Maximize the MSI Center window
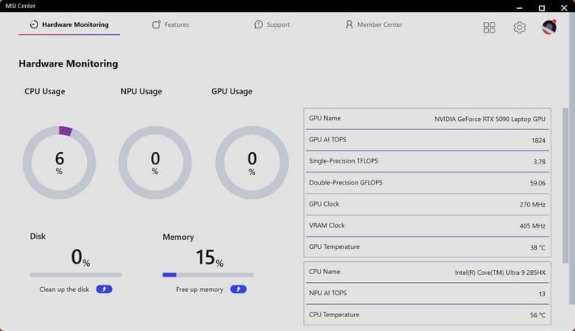 point(542,7)
